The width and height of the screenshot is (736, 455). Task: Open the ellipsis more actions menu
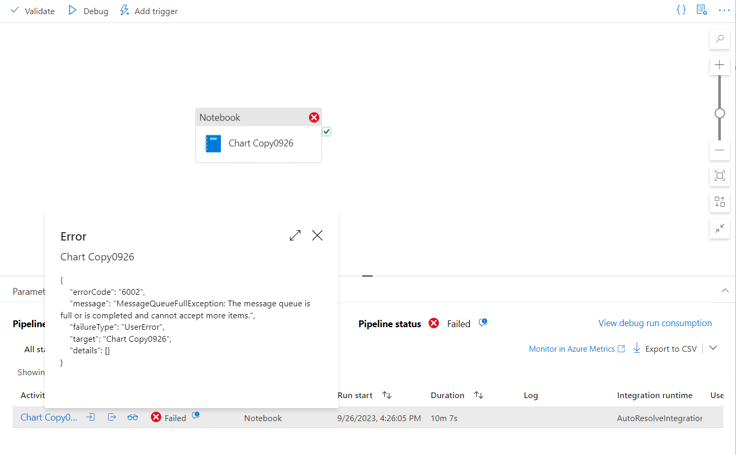coord(724,9)
